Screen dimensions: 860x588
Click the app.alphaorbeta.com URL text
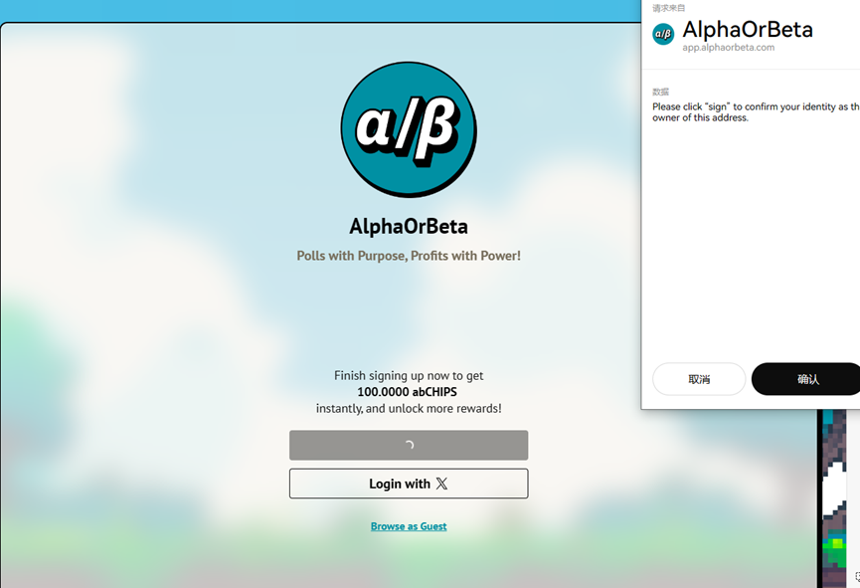point(728,48)
